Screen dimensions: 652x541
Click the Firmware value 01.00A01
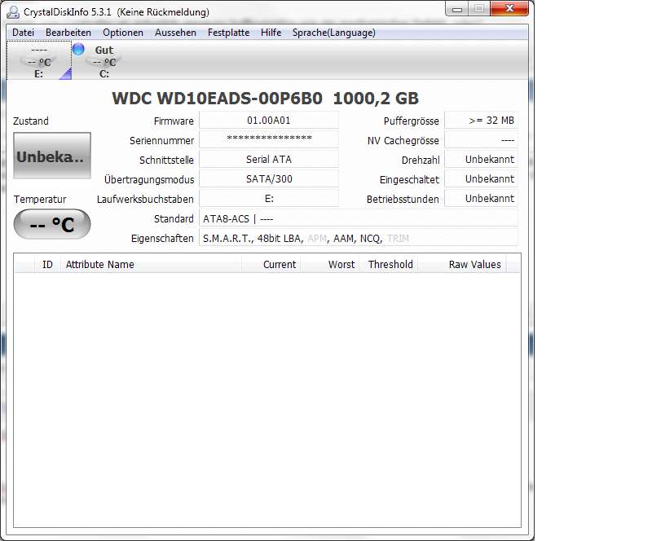269,120
